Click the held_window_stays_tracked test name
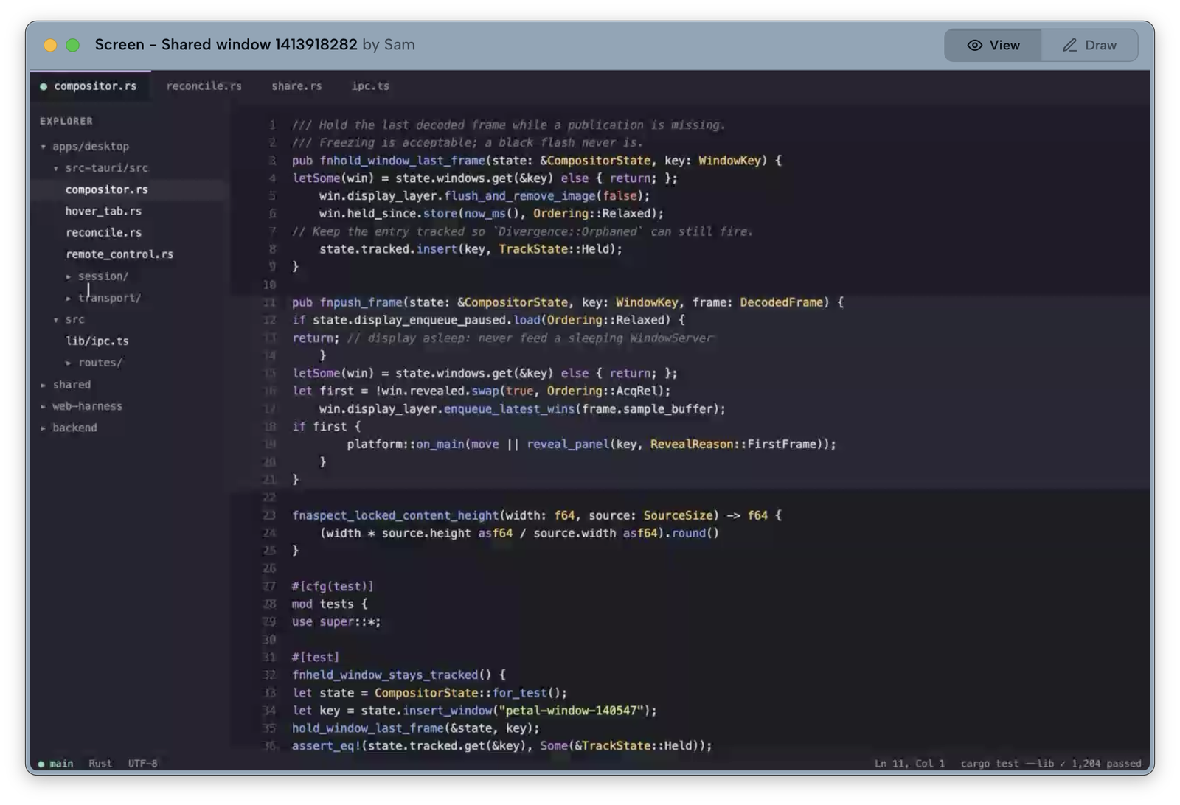The image size is (1180, 805). point(392,675)
